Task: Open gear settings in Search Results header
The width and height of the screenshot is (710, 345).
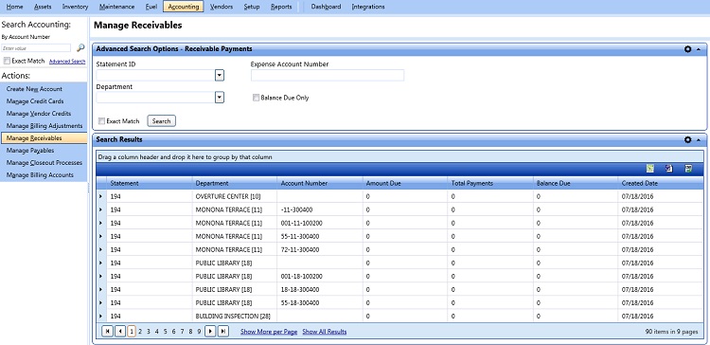Action: click(687, 139)
